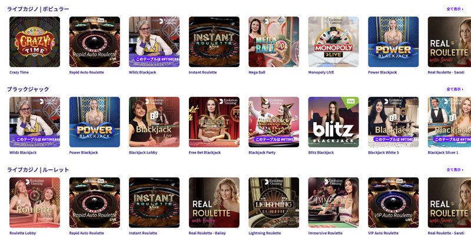Screen dimensions: 471x241
Task: Click the Blackjack White 3 title text
Action: 383,153
